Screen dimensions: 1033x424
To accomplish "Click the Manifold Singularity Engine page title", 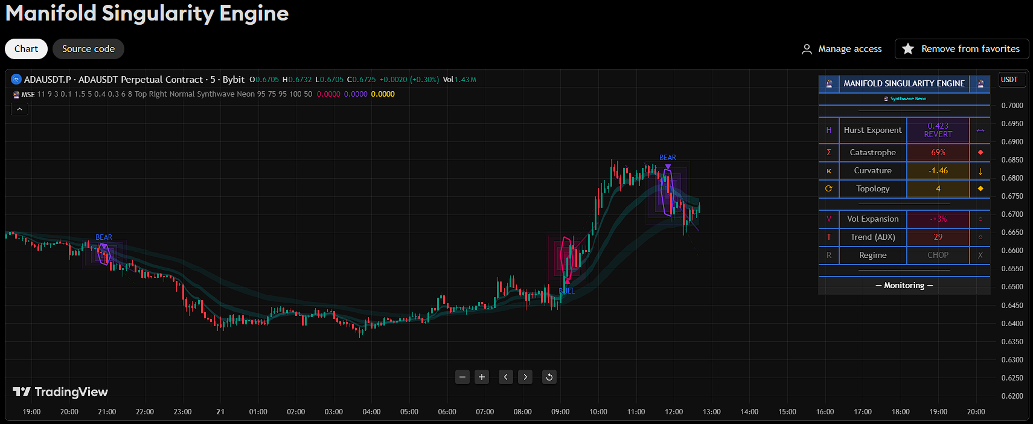I will (147, 13).
